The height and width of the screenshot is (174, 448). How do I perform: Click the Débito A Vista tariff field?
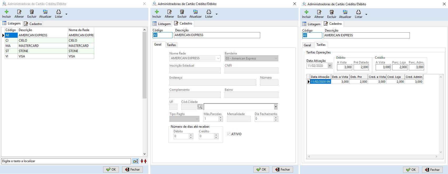tap(344, 67)
